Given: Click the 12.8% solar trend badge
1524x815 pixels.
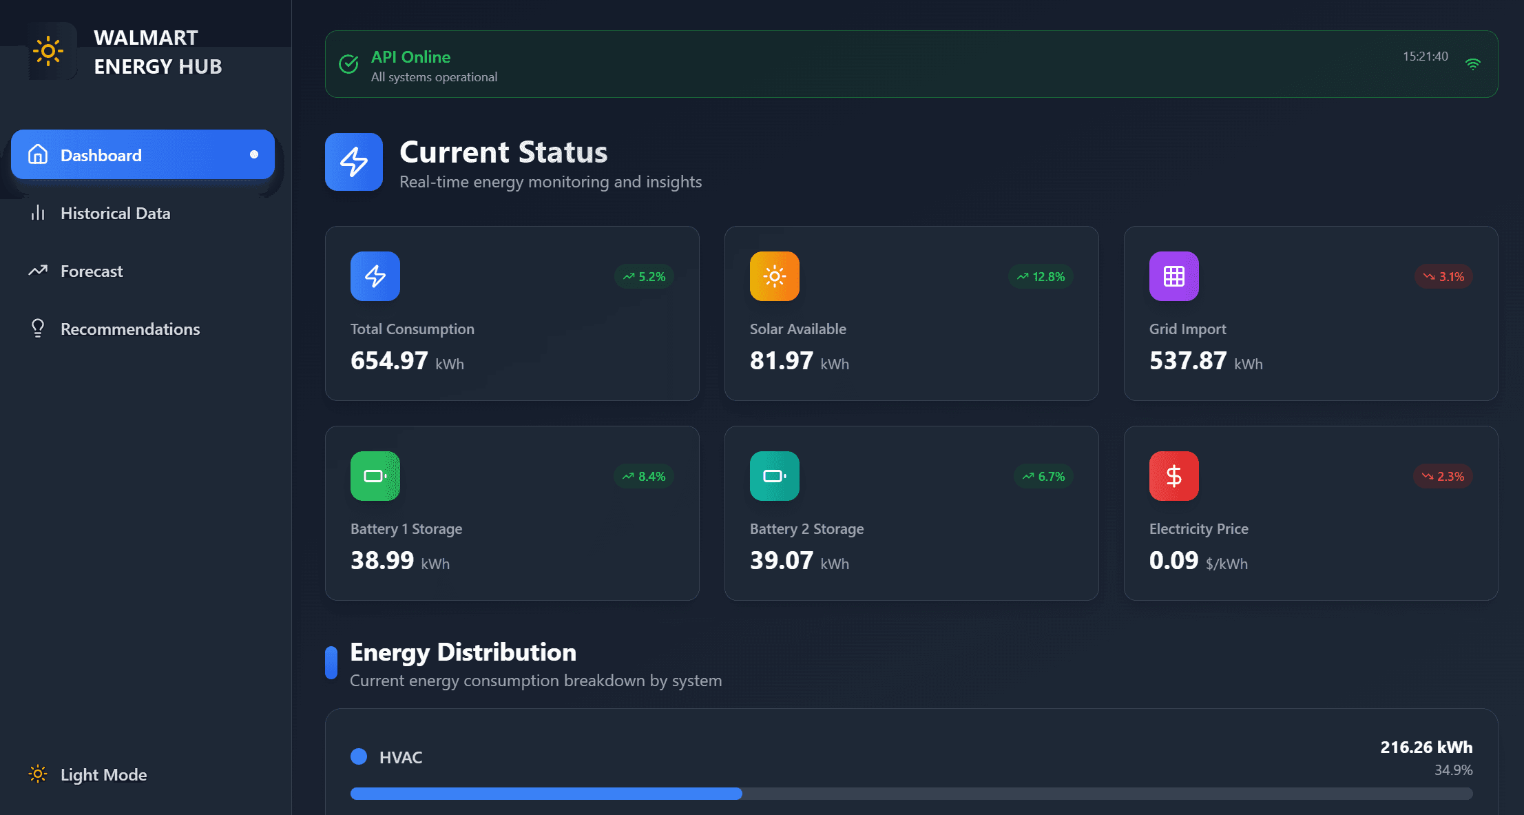Looking at the screenshot, I should pyautogui.click(x=1041, y=276).
